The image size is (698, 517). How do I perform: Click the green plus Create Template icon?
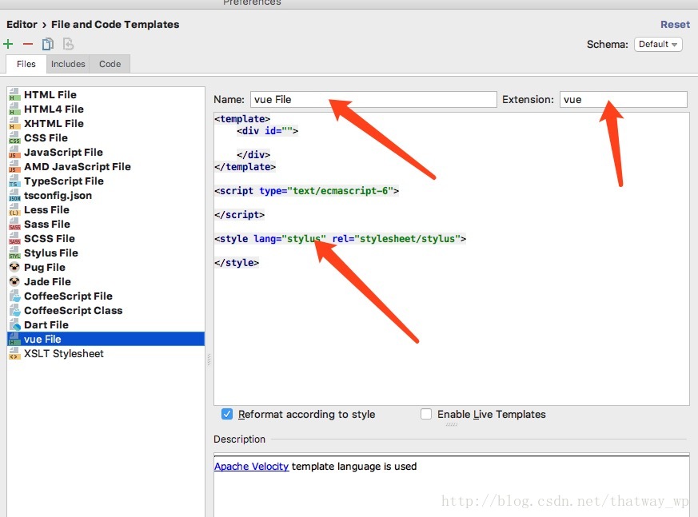(8, 44)
